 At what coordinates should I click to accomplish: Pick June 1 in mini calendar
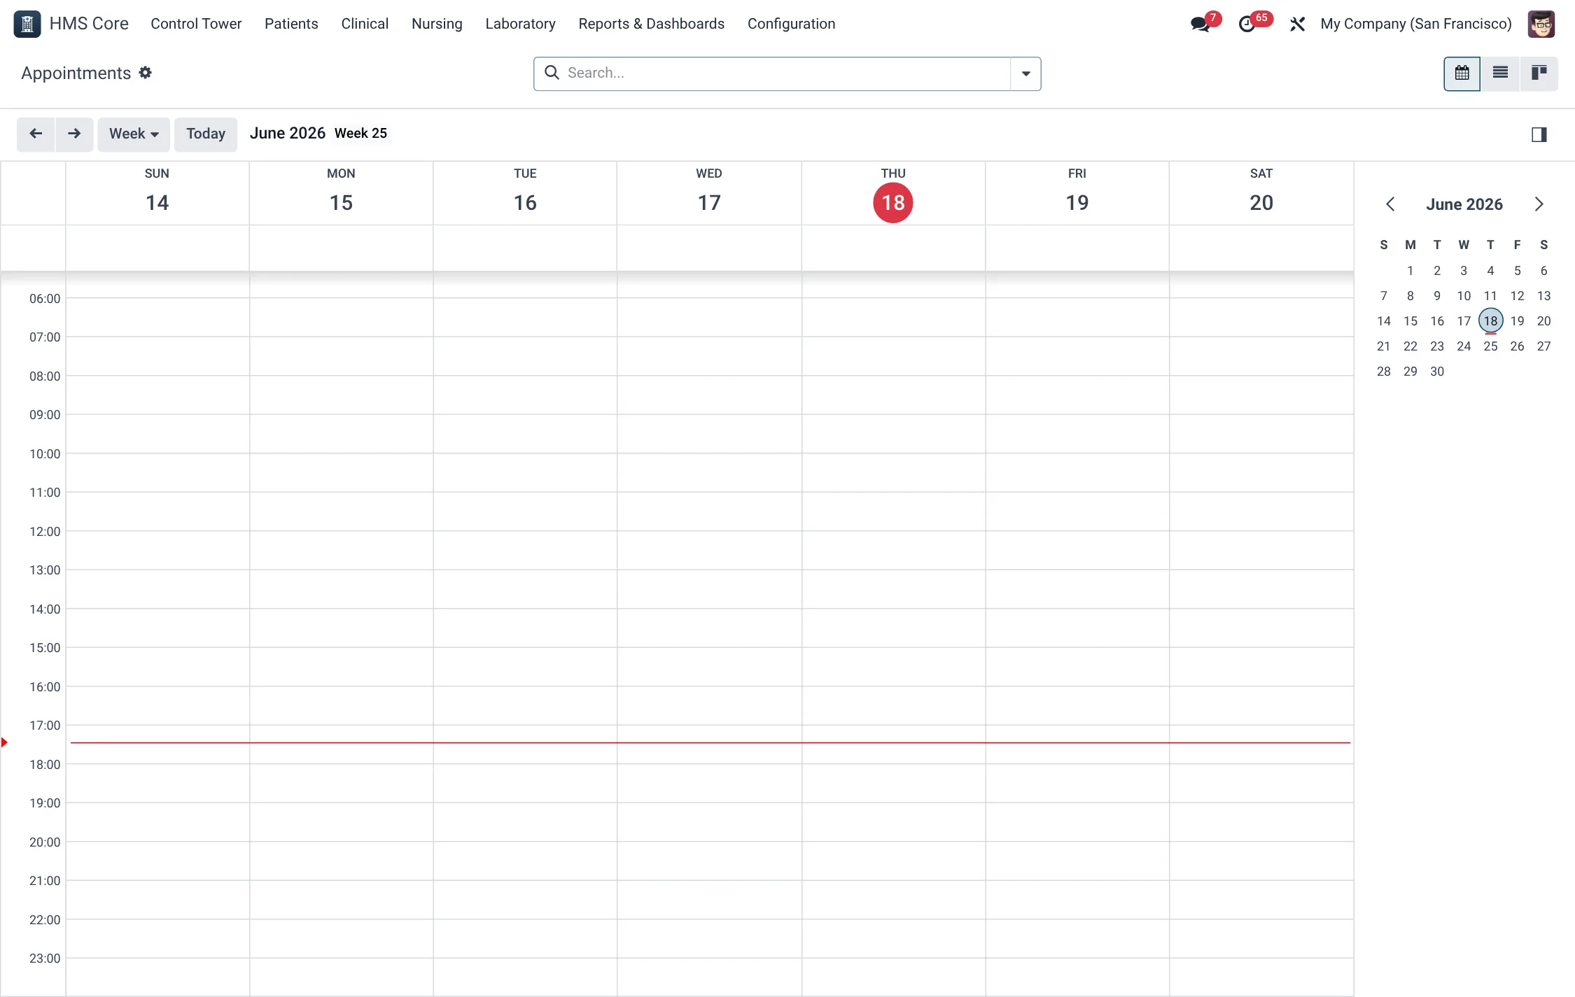1410,271
